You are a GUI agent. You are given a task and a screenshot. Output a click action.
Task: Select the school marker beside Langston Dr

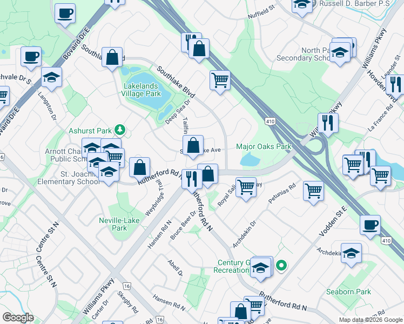pos(51,78)
